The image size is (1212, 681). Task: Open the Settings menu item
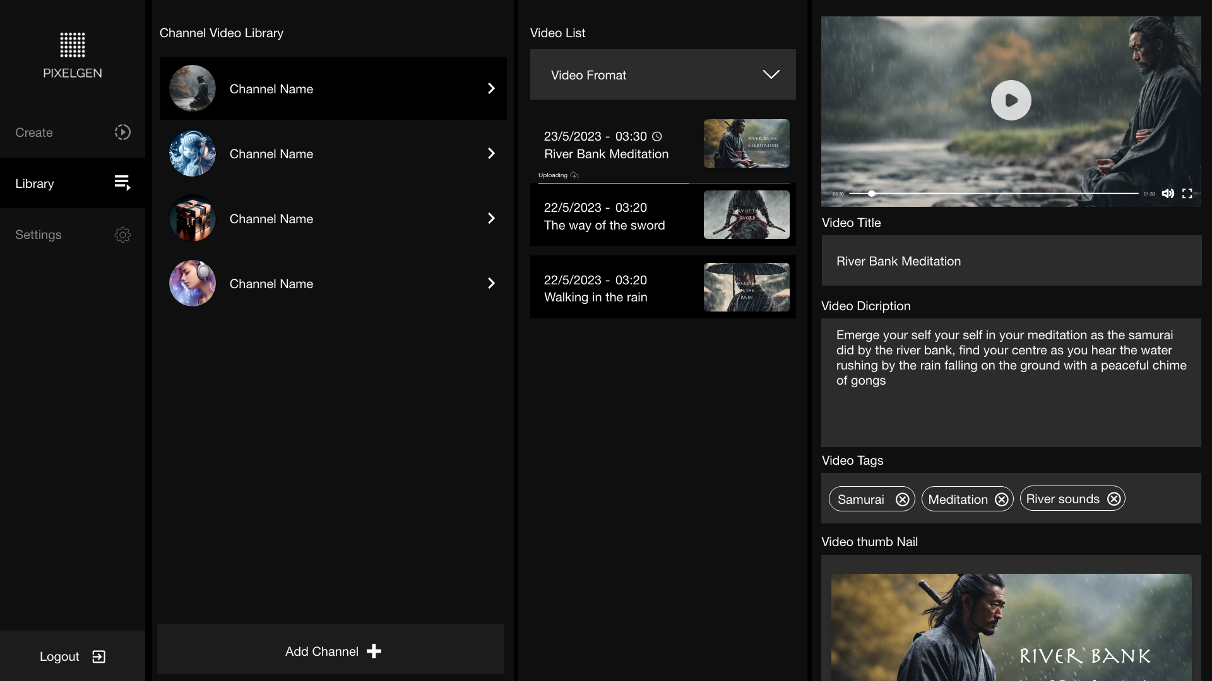point(39,235)
